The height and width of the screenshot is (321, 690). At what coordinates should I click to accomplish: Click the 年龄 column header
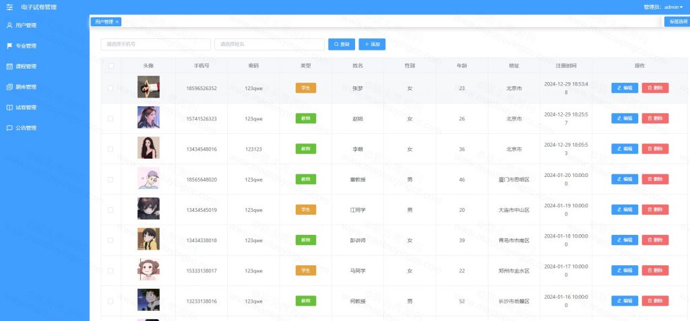point(462,66)
